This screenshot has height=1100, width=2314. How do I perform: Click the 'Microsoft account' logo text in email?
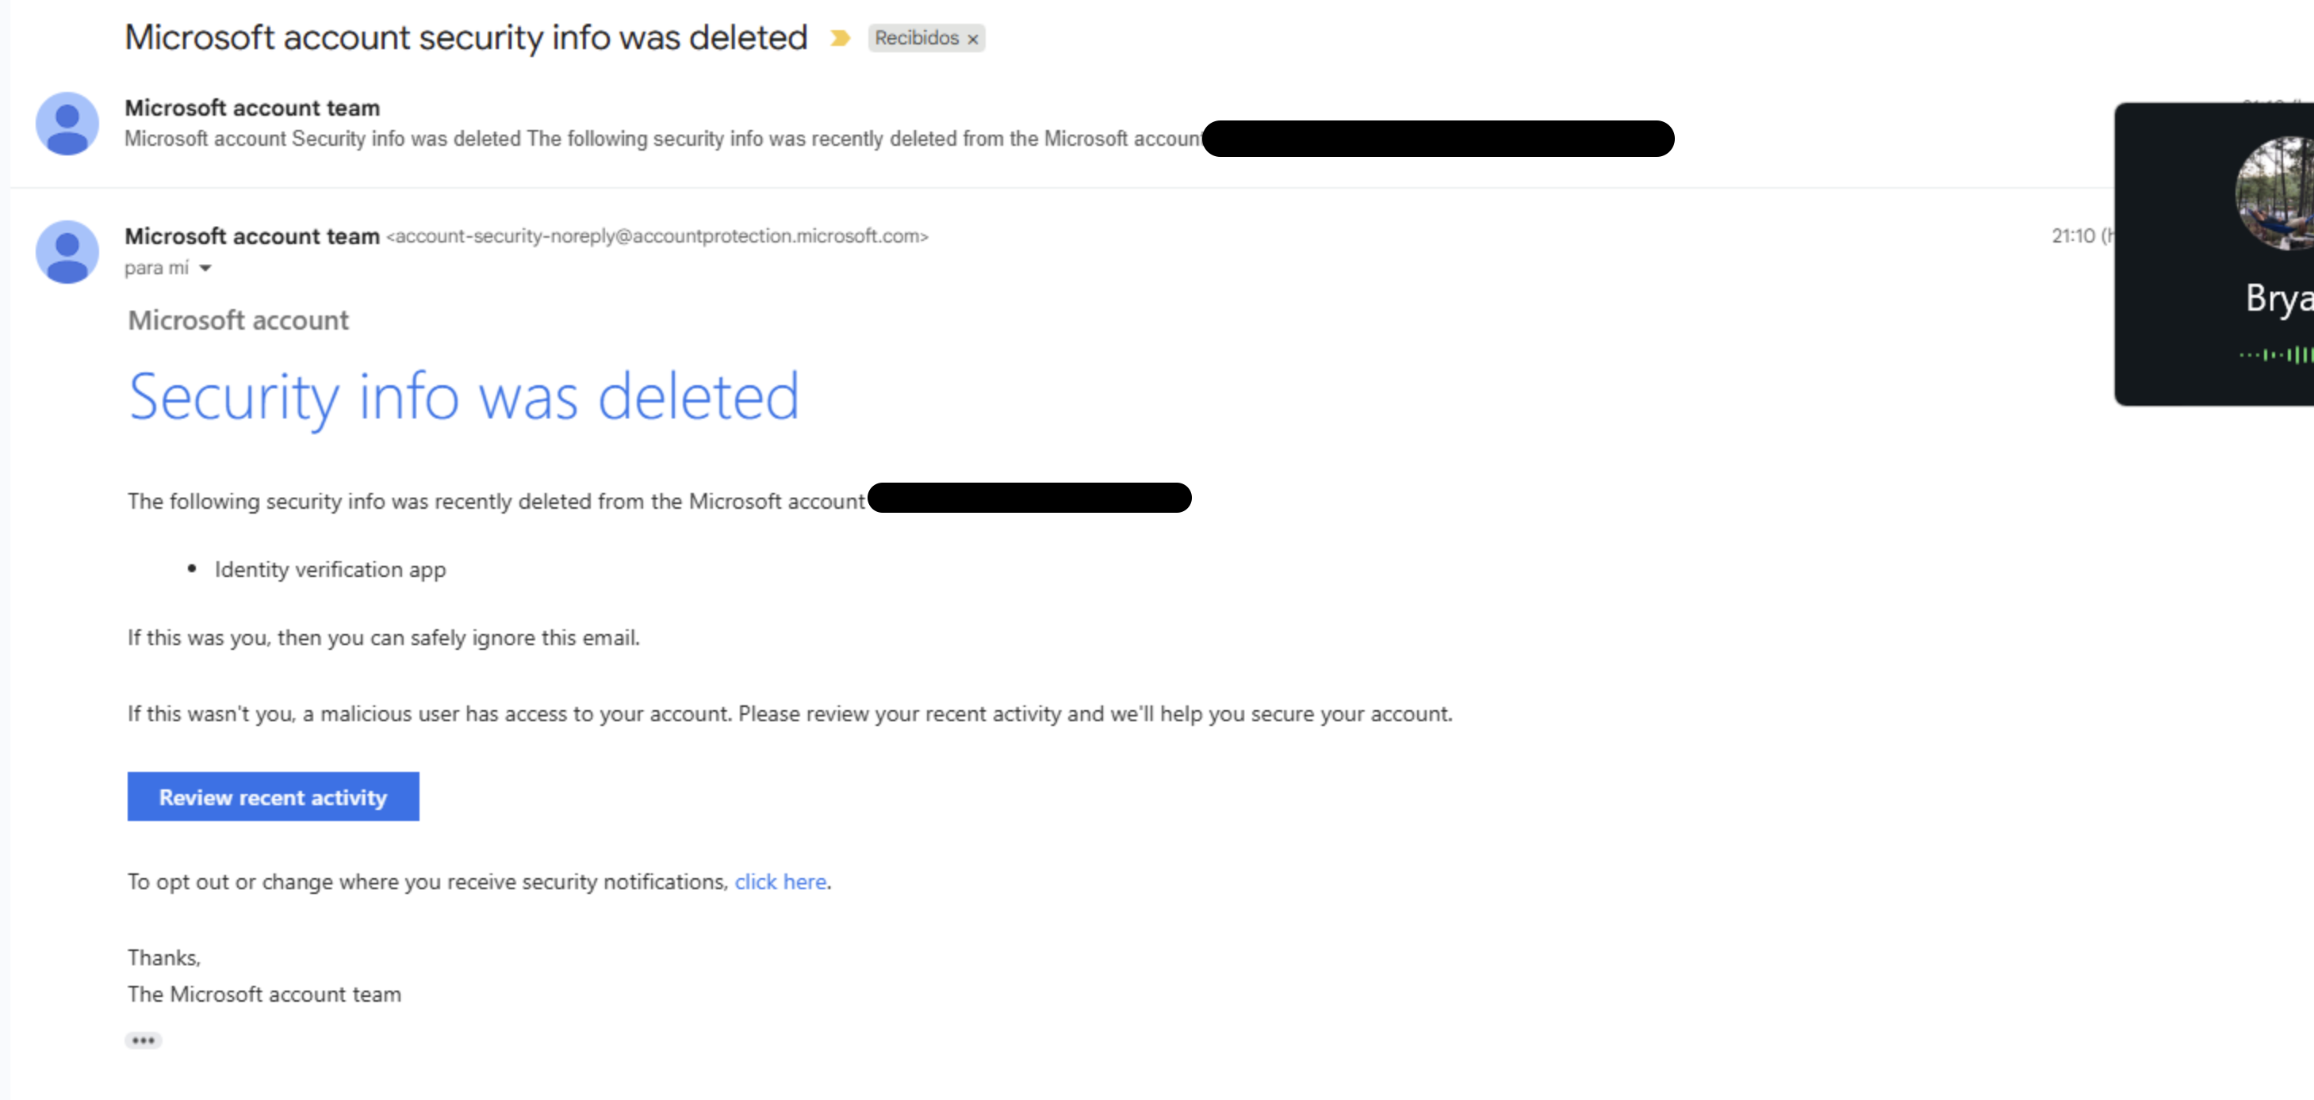click(238, 321)
